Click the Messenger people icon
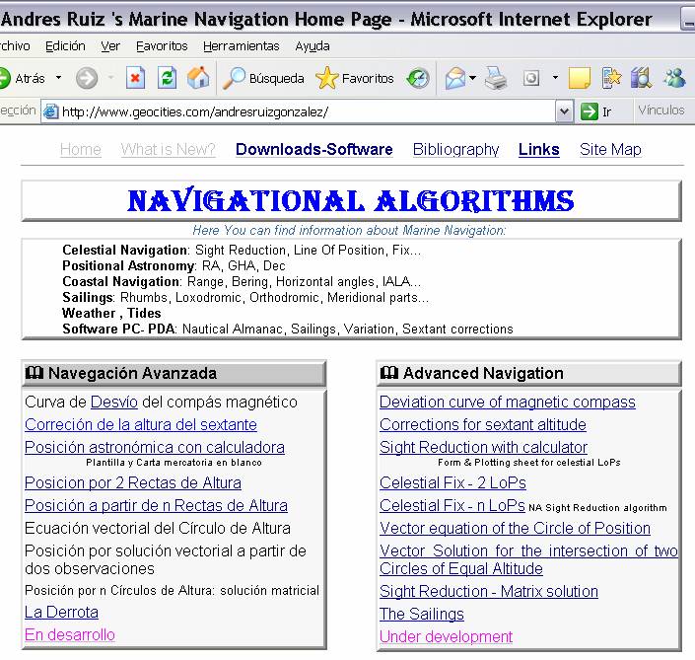This screenshot has height=660, width=695. [x=674, y=78]
